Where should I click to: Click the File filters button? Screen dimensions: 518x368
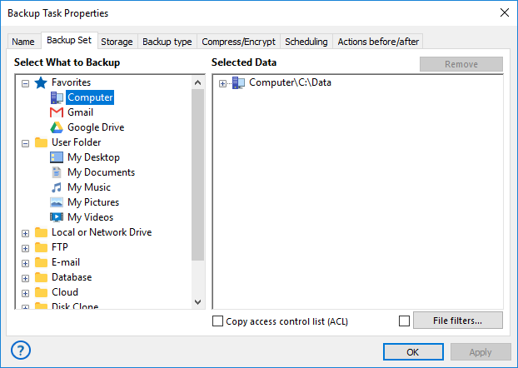click(x=456, y=321)
